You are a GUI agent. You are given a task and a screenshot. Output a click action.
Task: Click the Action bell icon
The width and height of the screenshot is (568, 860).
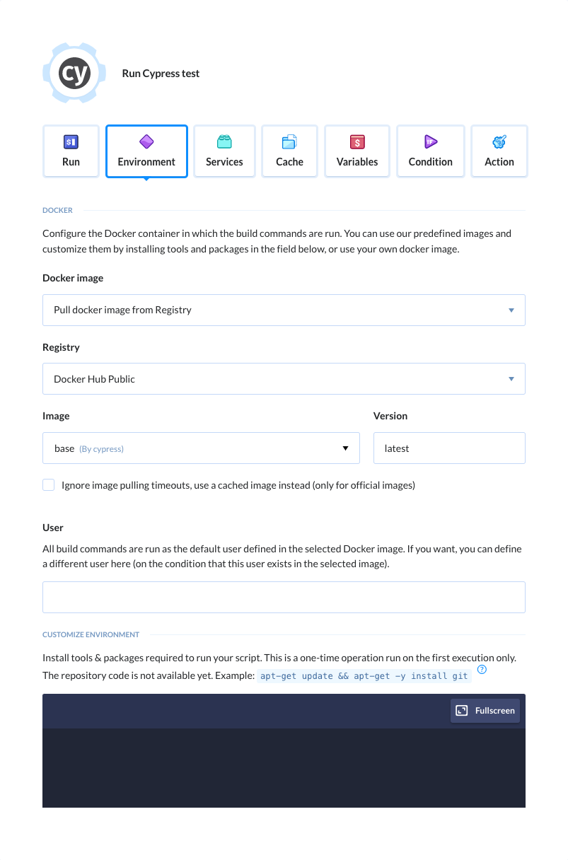[499, 142]
